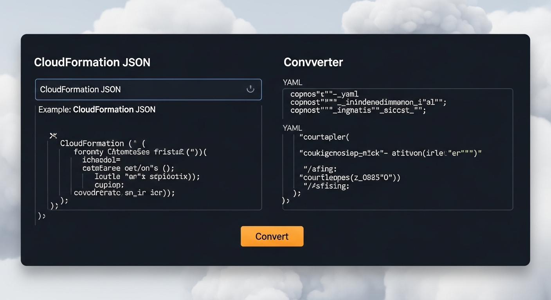The image size is (551, 300).
Task: Click the icon at the right of CloudFormation JSON field
Action: coord(250,89)
